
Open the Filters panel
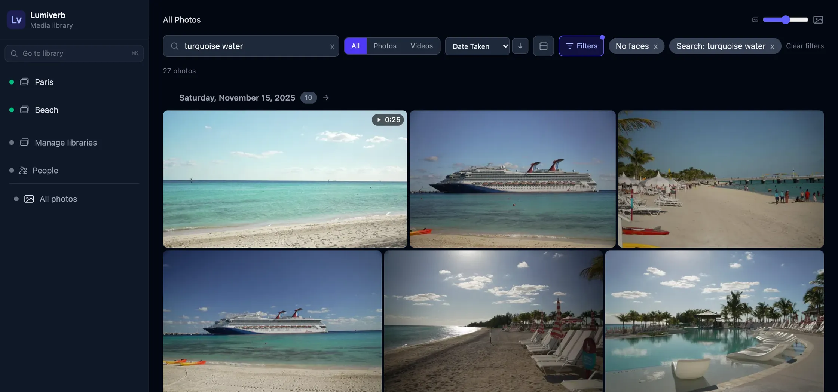point(581,46)
